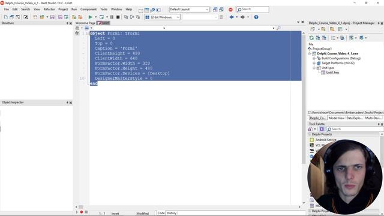Click the editor horizontal scrollbar right arrow

pyautogui.click(x=299, y=207)
